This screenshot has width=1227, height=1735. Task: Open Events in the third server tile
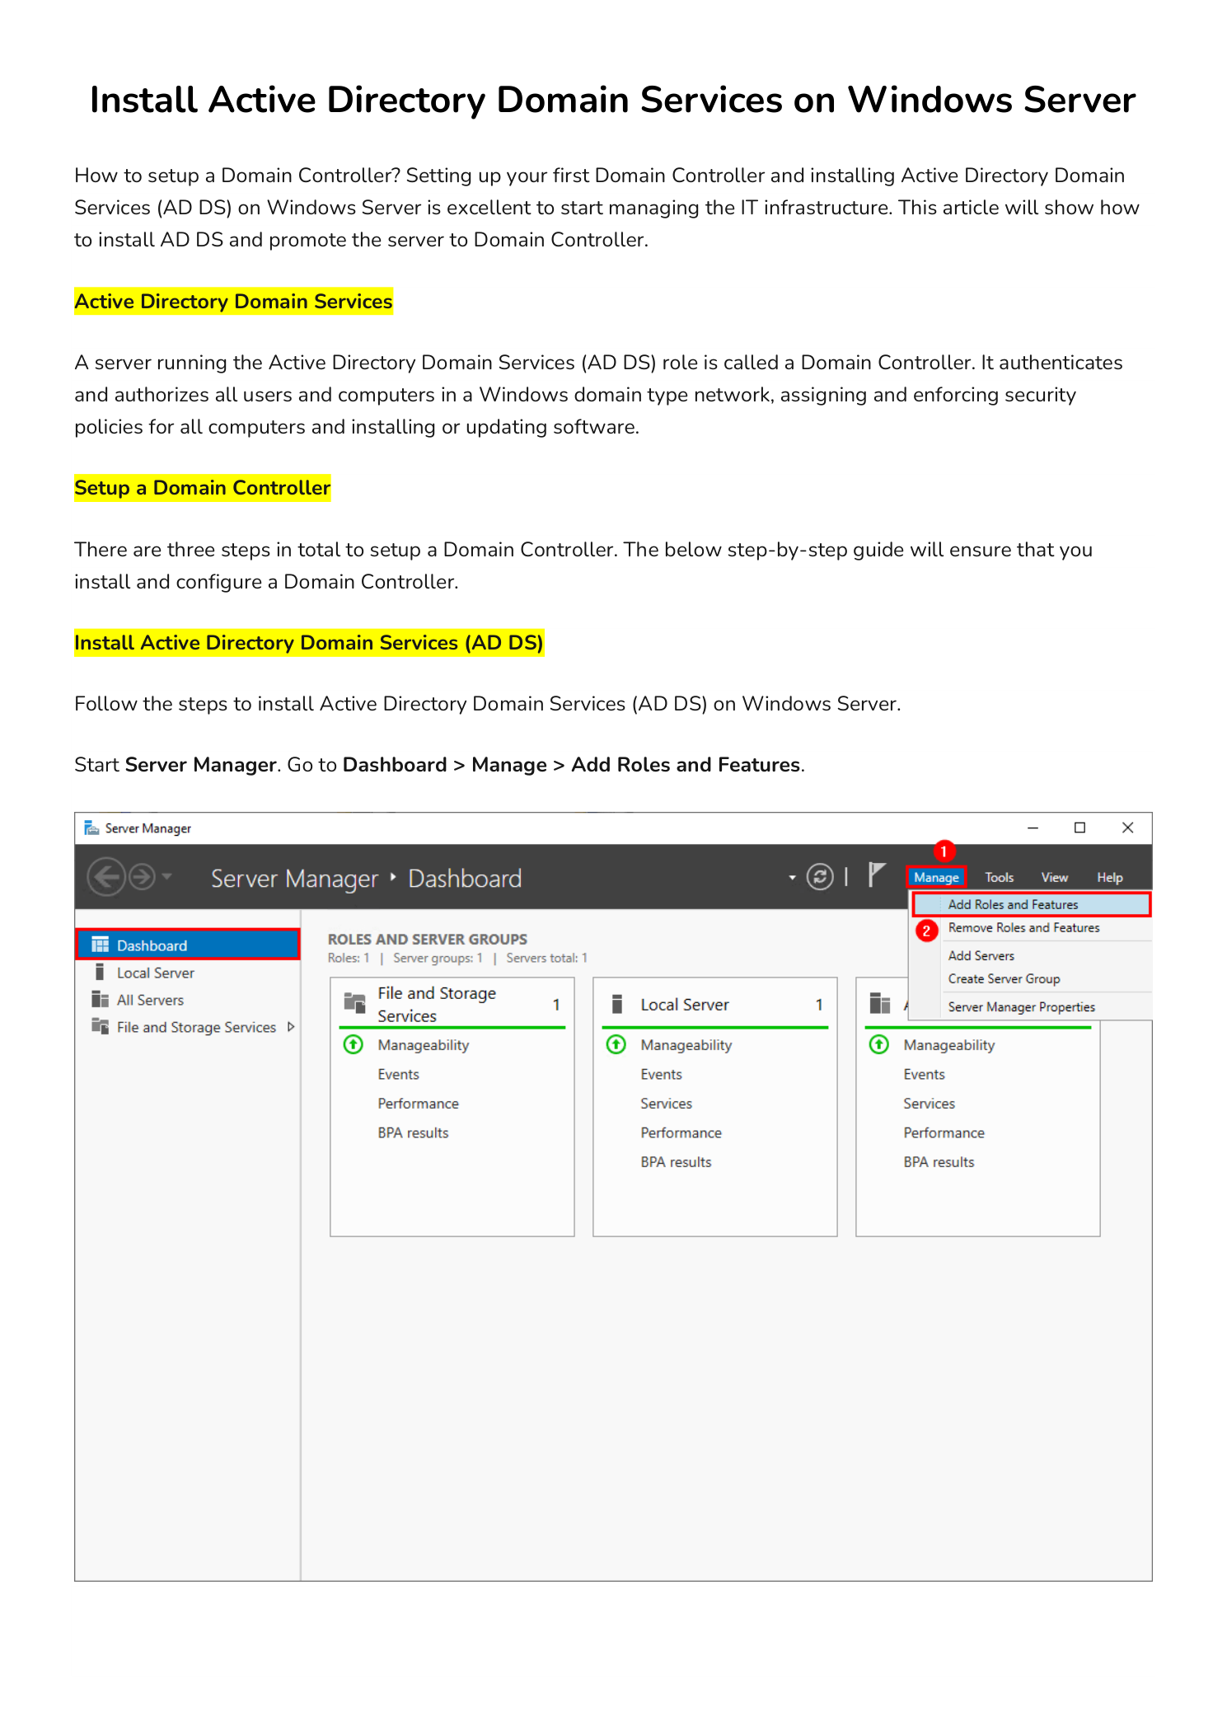[924, 1075]
